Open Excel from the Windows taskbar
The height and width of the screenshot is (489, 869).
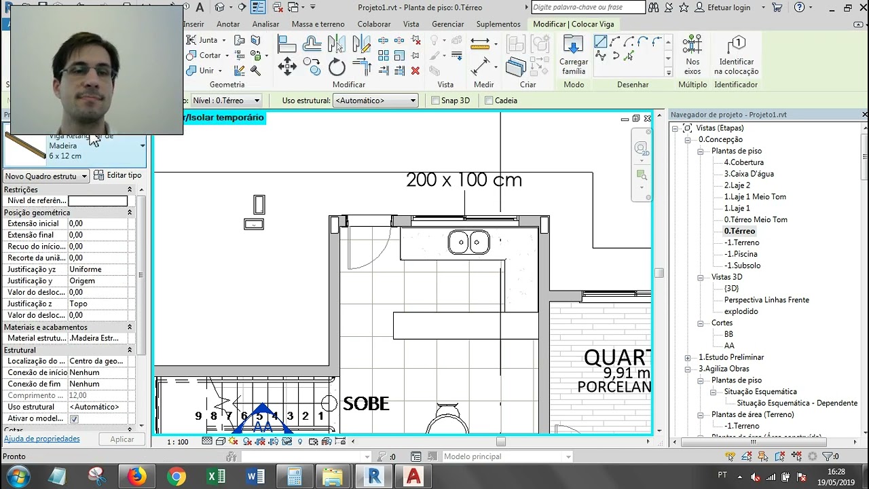(217, 477)
